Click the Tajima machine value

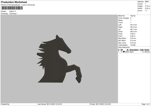tap(133, 16)
